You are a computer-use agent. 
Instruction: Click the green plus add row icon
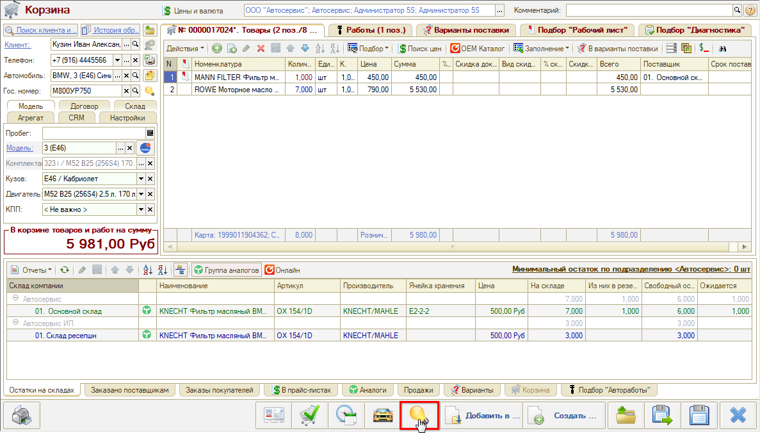pyautogui.click(x=217, y=49)
